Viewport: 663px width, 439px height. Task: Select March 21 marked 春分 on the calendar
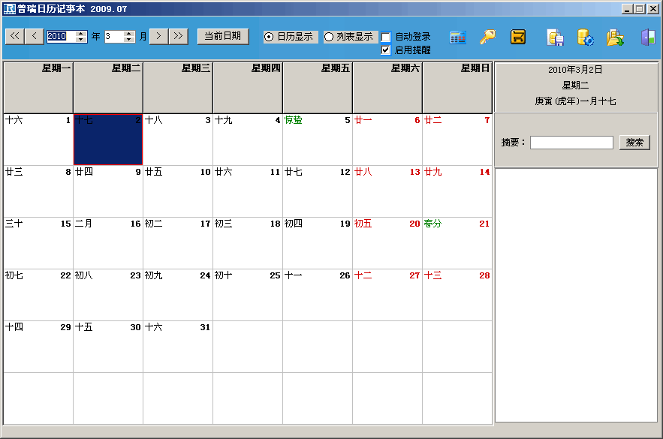(x=457, y=240)
